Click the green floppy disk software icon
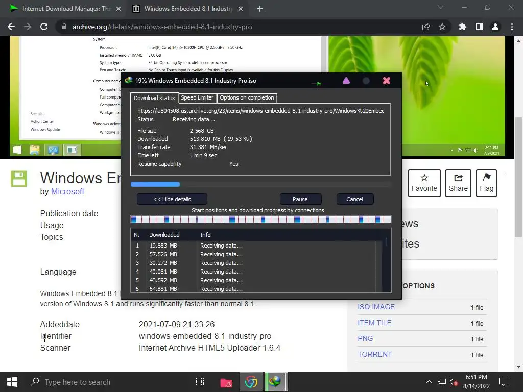Image resolution: width=523 pixels, height=392 pixels. click(x=19, y=179)
